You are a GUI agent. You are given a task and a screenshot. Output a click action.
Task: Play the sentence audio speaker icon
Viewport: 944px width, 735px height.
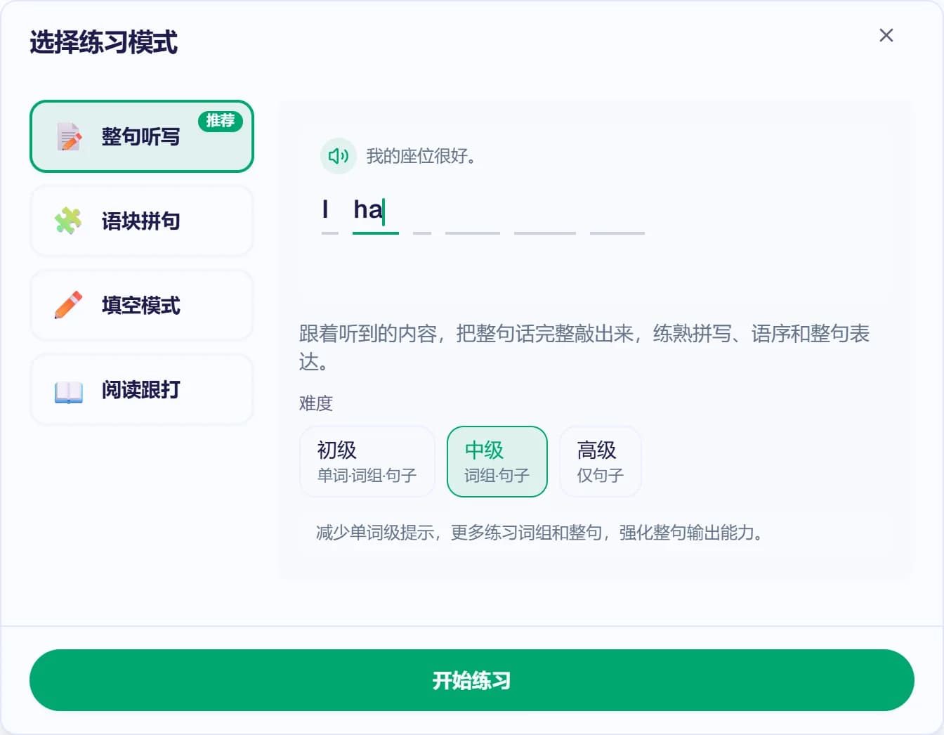click(x=339, y=156)
